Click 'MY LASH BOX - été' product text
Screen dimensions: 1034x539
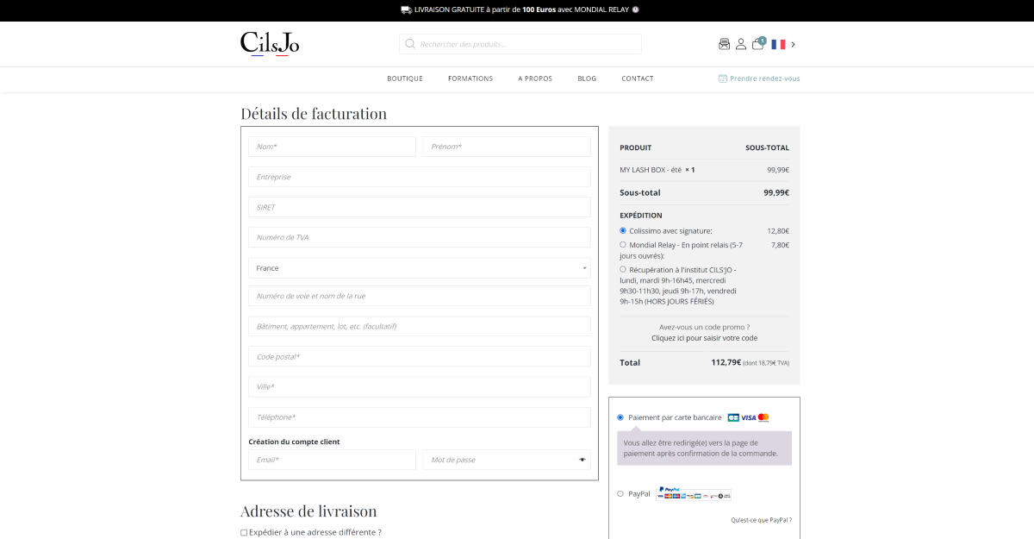651,170
